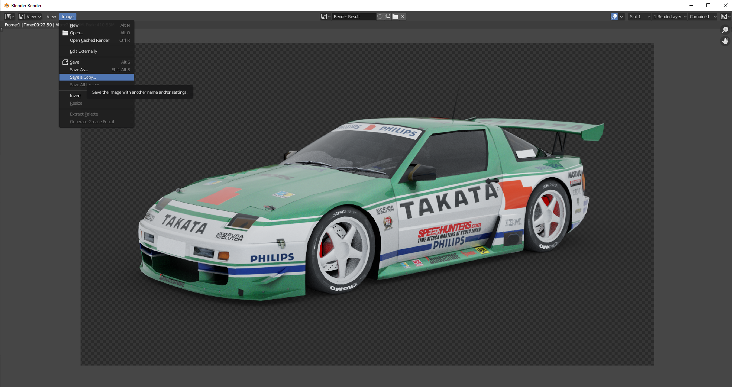This screenshot has height=387, width=732.
Task: Open display channels dropdown
Action: pyautogui.click(x=726, y=17)
